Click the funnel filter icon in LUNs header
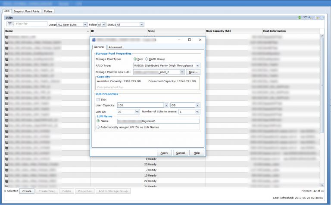Image resolution: width=331 pixels, height=205 pixels. pyautogui.click(x=305, y=18)
